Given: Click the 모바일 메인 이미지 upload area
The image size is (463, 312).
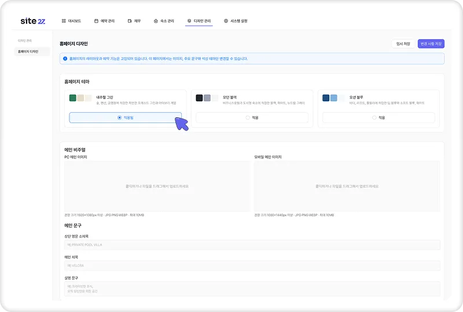Looking at the screenshot, I should (347, 186).
